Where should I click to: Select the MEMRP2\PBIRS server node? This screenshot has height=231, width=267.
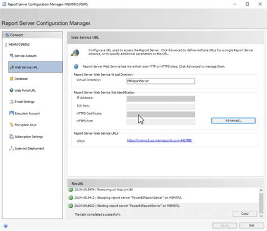pyautogui.click(x=19, y=45)
